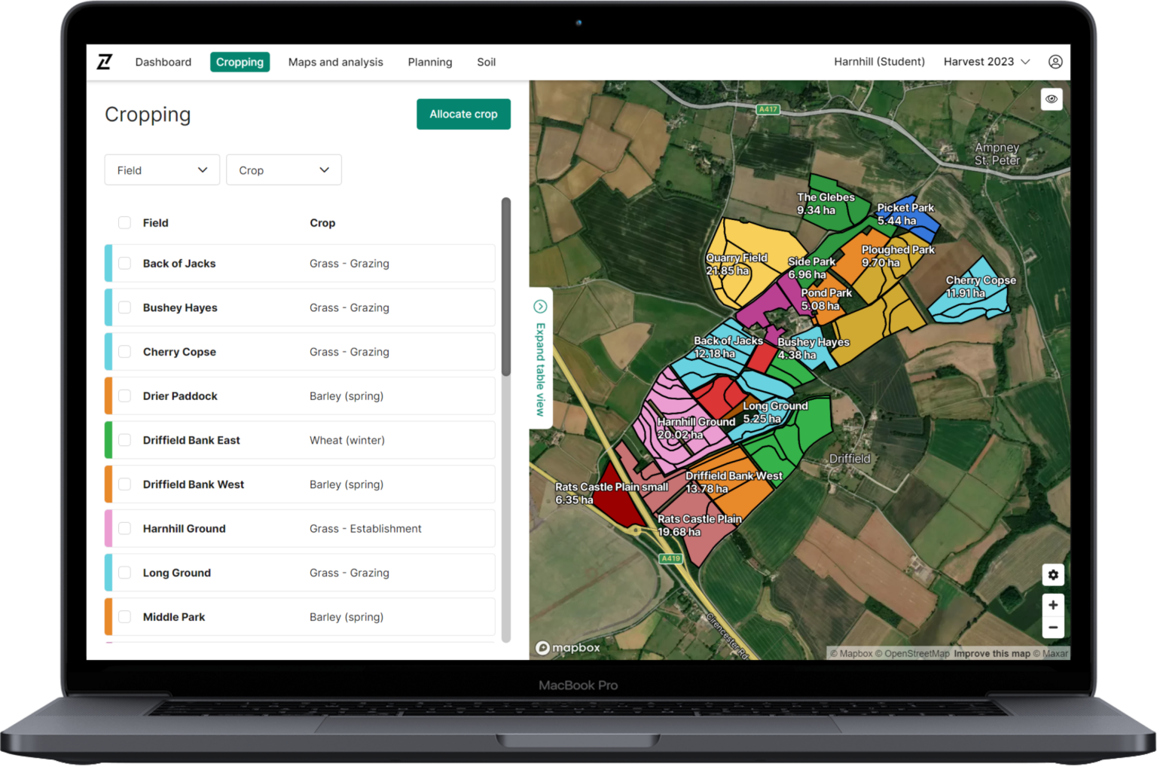Zoom in on the map
Screen dimensions: 1157x773
coord(1052,605)
